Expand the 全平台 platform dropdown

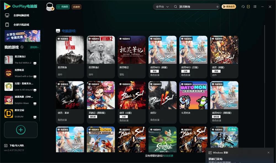(x=162, y=7)
